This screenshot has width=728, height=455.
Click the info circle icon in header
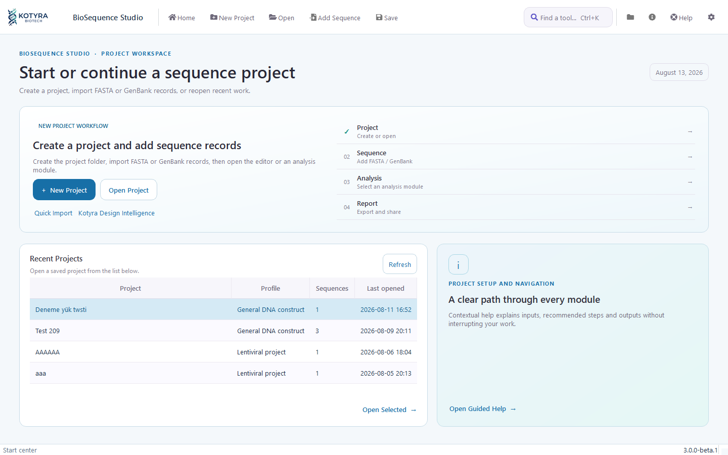pos(652,17)
